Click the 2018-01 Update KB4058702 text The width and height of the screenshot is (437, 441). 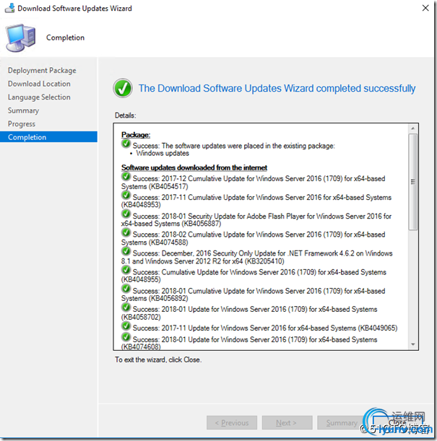pos(249,313)
